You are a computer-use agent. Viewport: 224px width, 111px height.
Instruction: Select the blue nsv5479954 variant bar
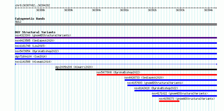tap(116, 54)
